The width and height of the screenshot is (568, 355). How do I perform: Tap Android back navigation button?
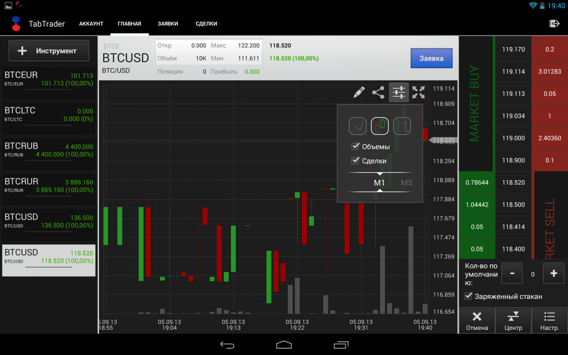tap(227, 345)
